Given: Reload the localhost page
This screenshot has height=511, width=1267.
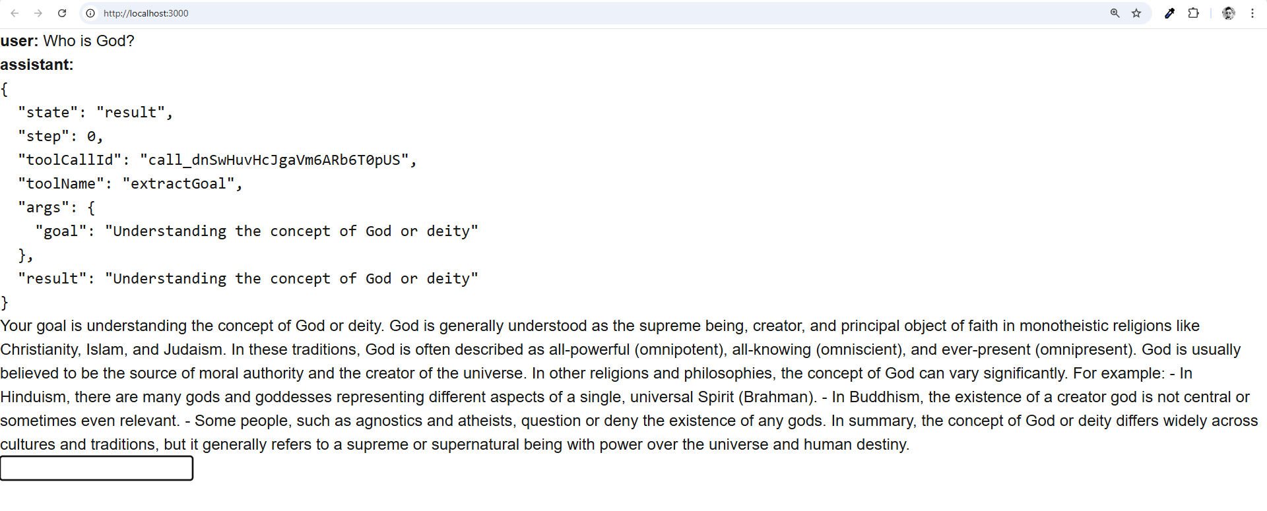Looking at the screenshot, I should pos(62,13).
